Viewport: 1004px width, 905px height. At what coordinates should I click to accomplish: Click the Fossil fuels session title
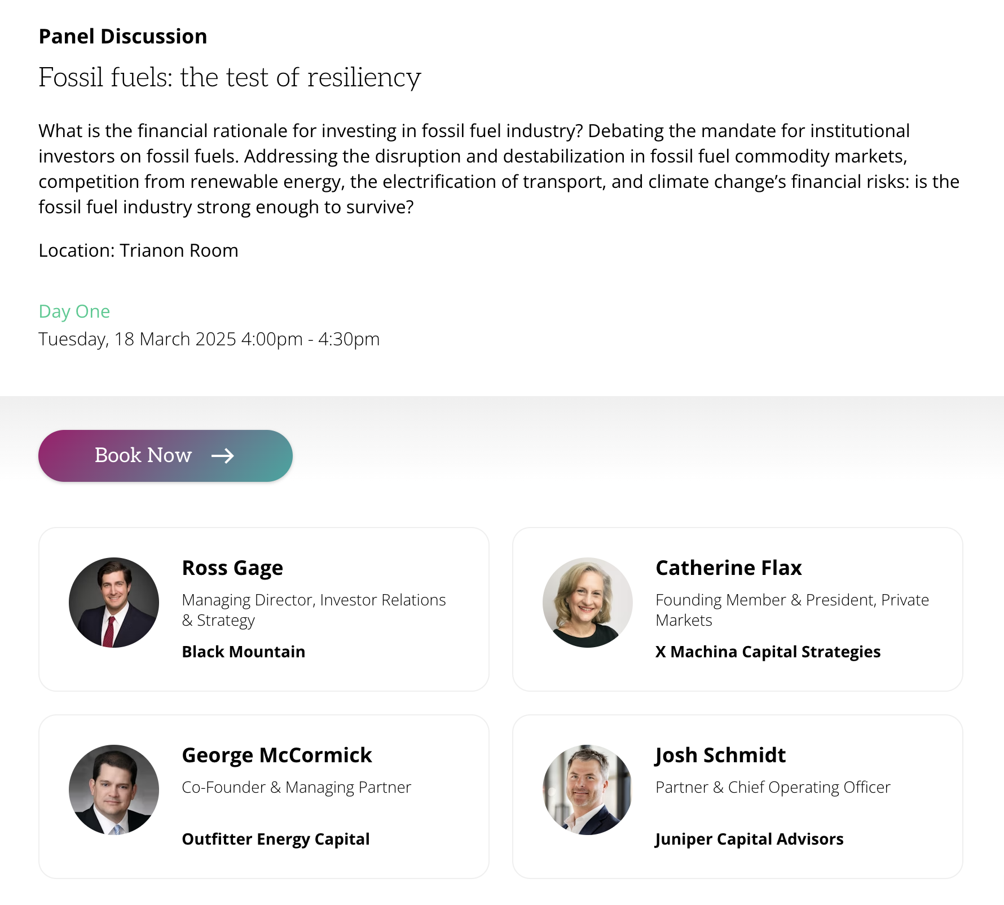click(230, 77)
